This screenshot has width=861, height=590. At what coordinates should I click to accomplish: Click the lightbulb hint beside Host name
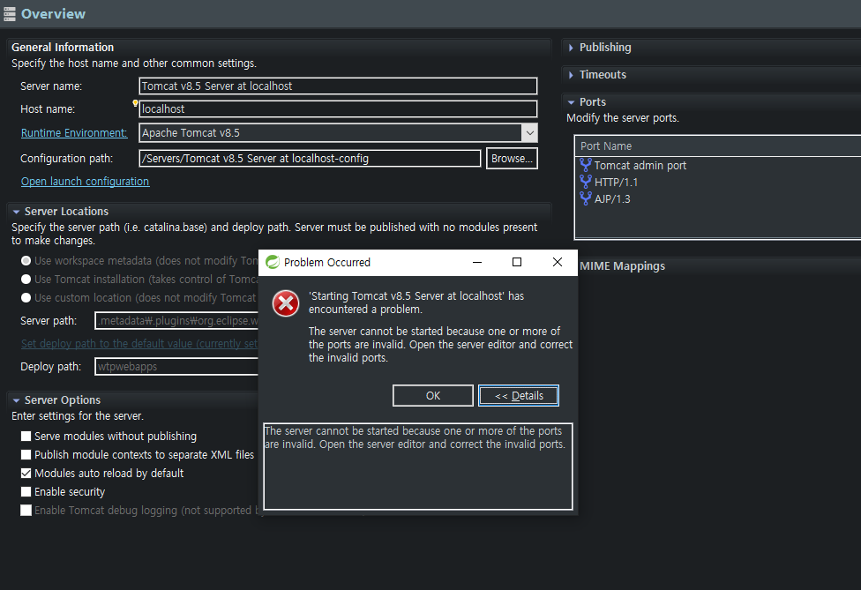pos(135,104)
